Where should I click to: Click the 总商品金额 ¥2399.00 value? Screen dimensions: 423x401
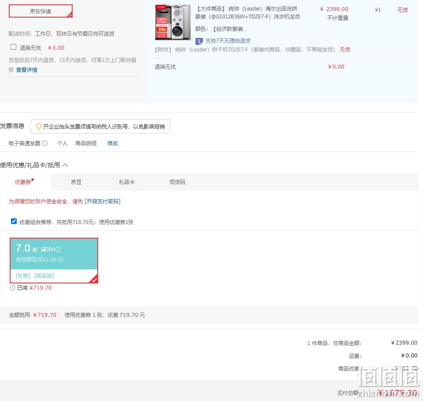[404, 343]
